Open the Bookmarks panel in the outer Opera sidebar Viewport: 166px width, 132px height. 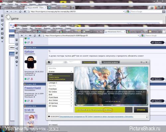[x=2, y=16]
